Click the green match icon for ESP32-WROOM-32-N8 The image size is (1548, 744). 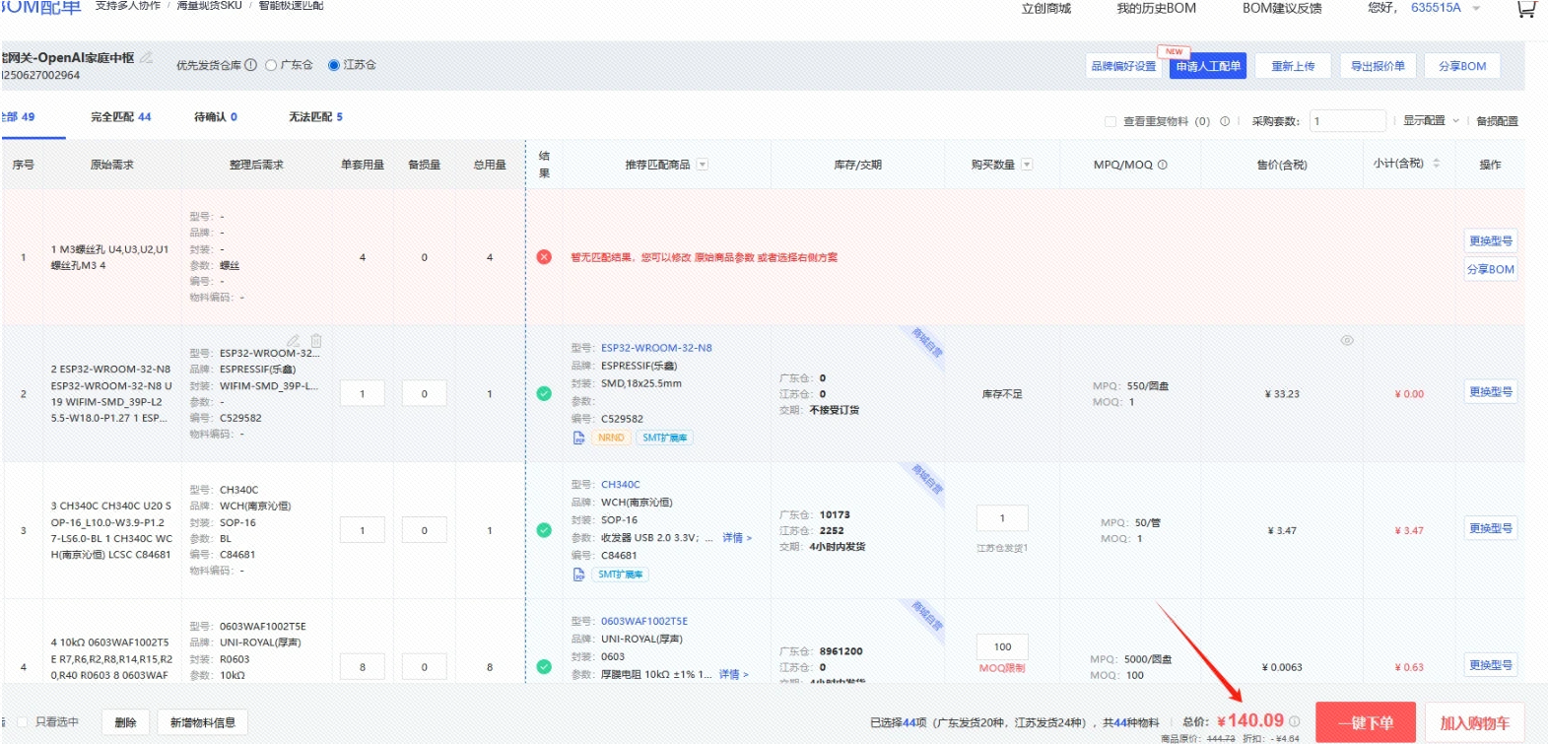click(544, 393)
